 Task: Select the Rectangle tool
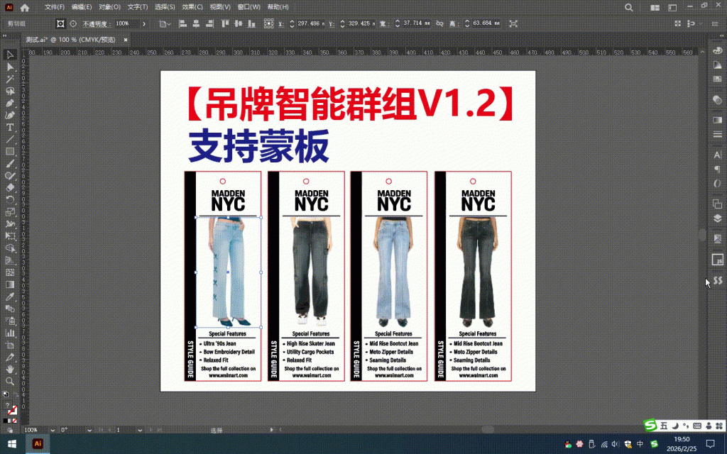pyautogui.click(x=10, y=152)
